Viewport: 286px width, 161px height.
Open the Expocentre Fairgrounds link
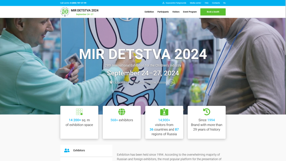pos(176,3)
